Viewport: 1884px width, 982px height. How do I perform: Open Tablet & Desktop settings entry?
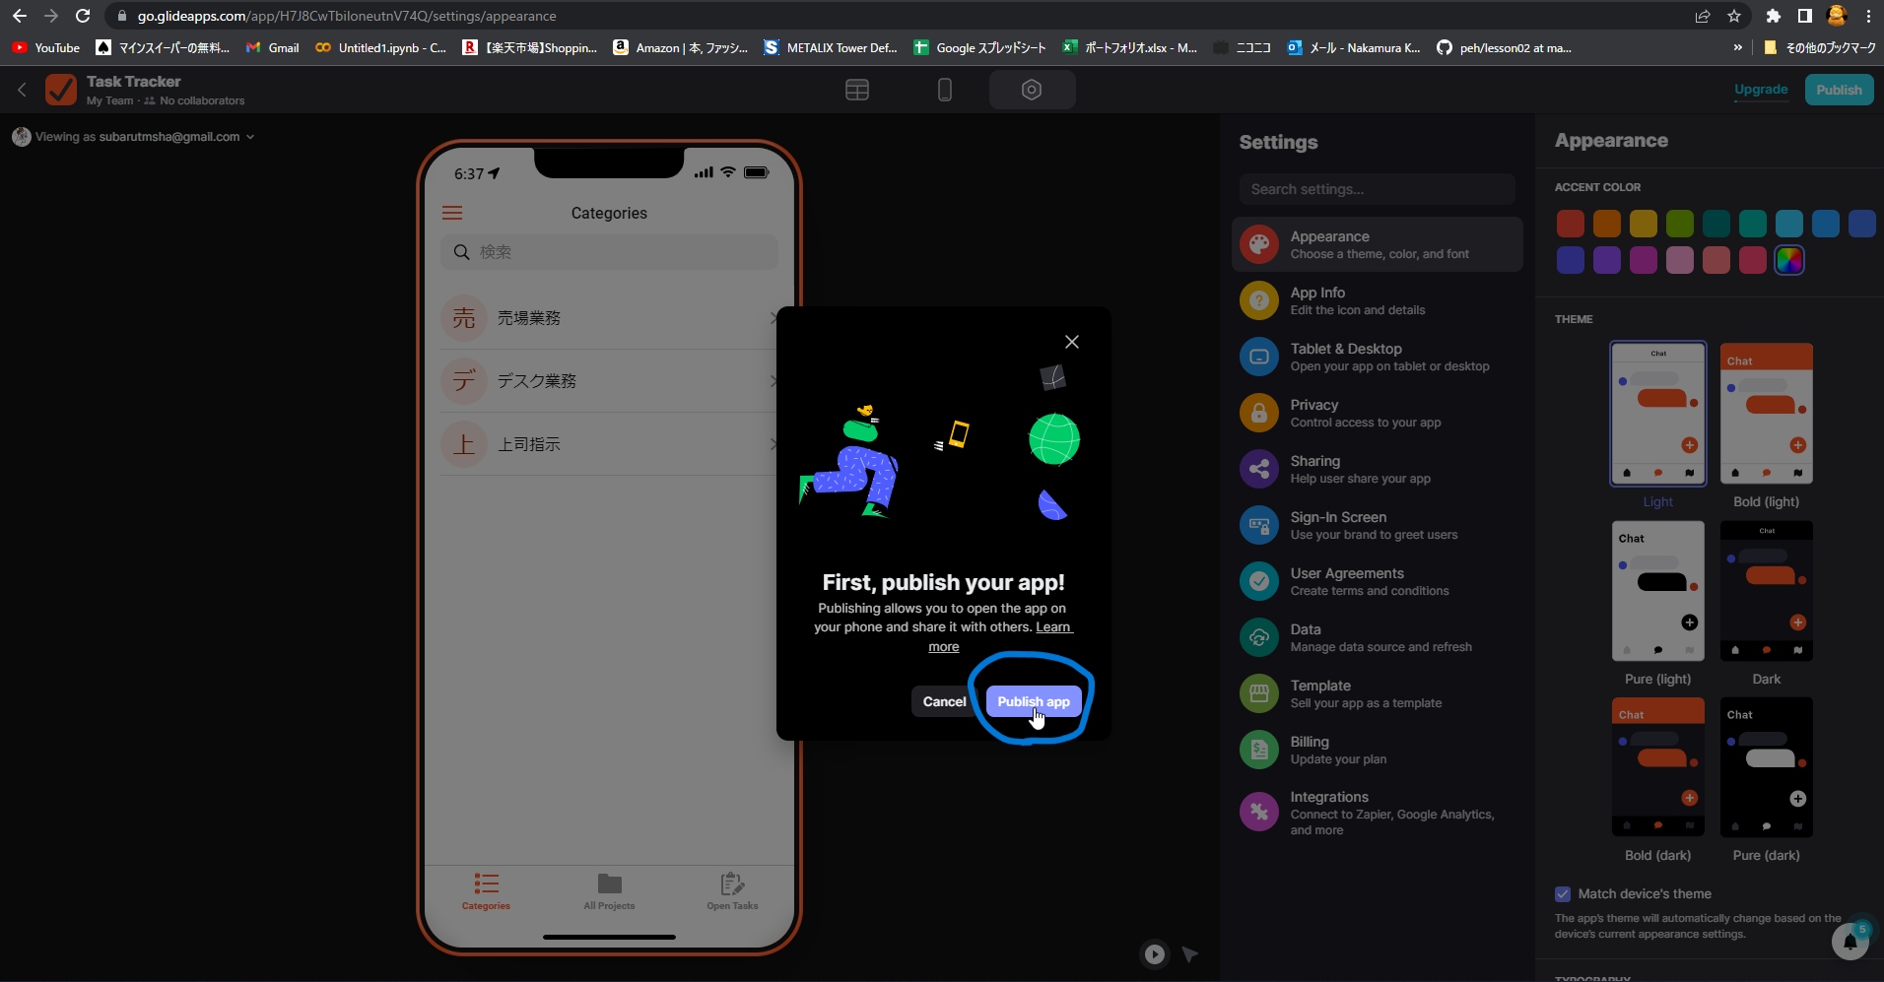click(1377, 357)
